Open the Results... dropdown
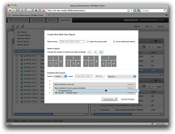The height and width of the screenshot is (134, 175). pos(122,76)
